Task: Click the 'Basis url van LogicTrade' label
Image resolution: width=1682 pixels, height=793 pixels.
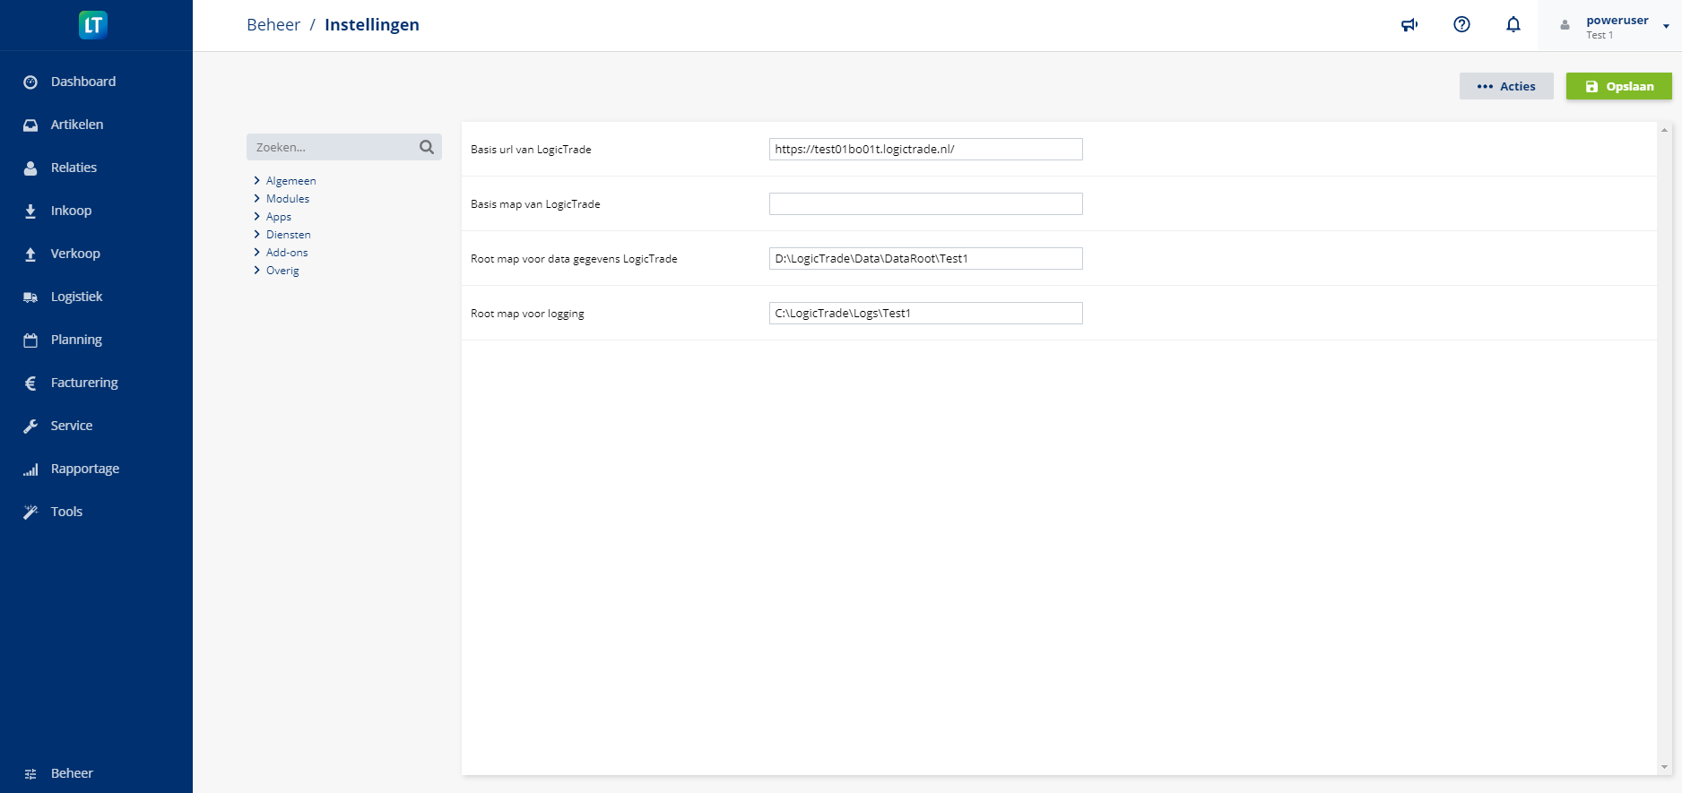Action: pos(531,150)
